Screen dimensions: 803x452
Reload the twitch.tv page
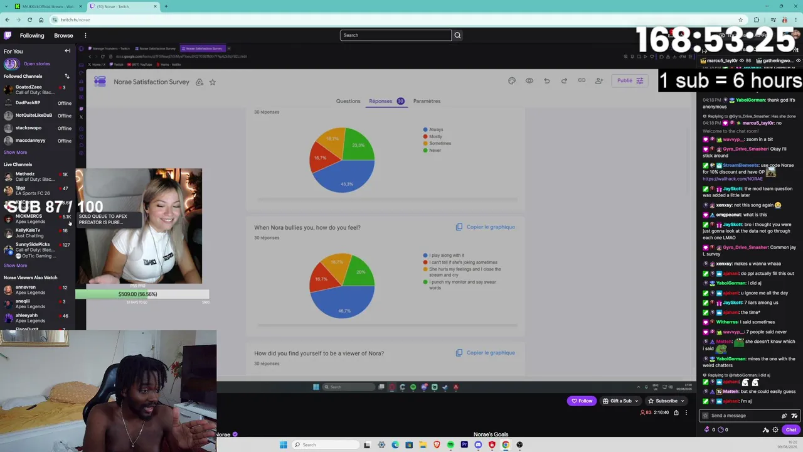click(29, 19)
